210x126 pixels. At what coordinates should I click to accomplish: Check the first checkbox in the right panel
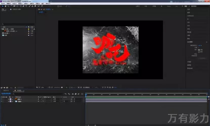pyautogui.click(x=199, y=49)
